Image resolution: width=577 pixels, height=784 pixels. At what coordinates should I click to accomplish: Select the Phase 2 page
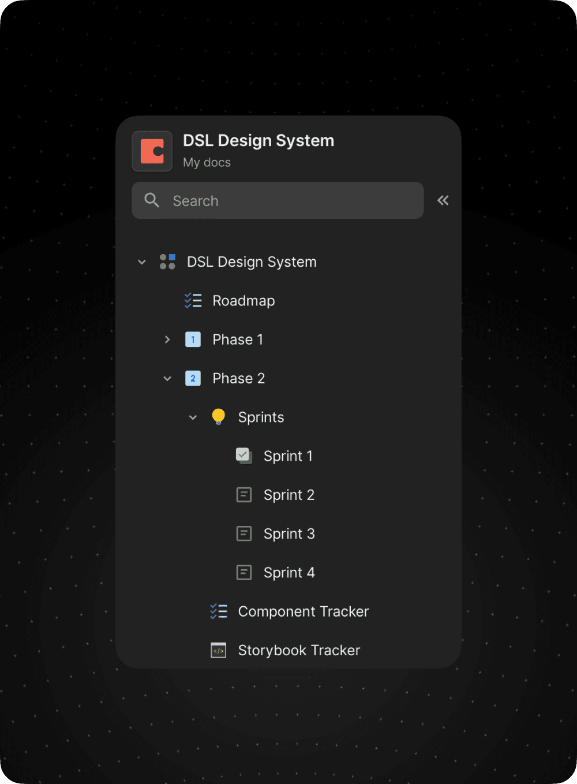click(x=238, y=378)
